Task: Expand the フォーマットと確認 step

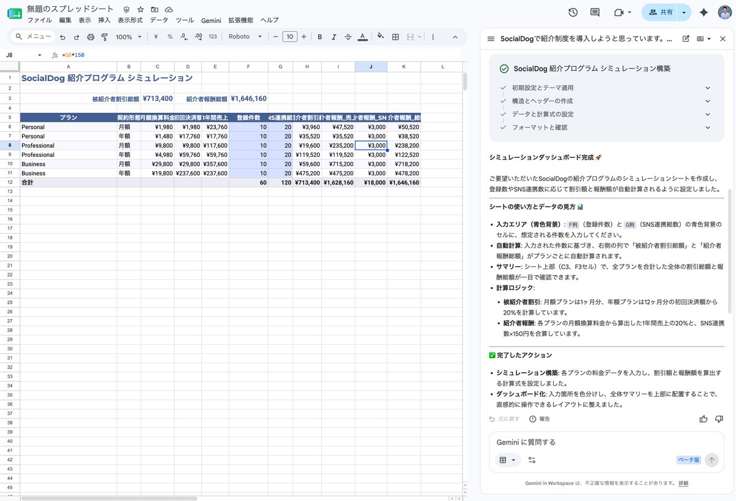Action: click(x=708, y=128)
